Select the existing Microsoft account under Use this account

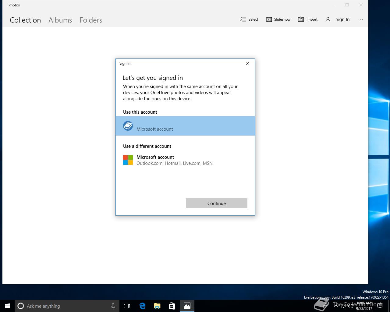coord(185,126)
